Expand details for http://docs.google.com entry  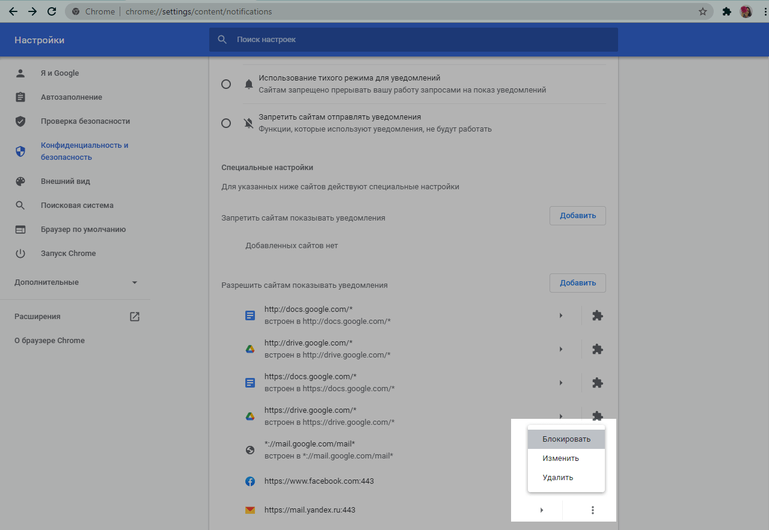tap(561, 315)
